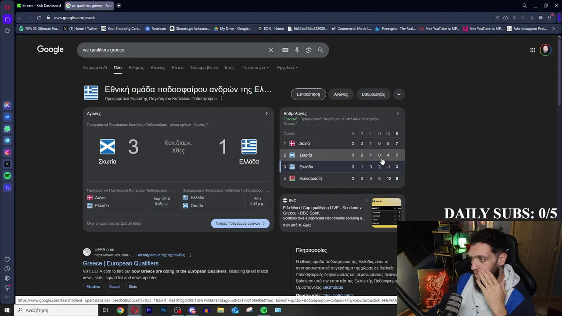
Task: Open Βαθμολογίες standings panel arrow
Action: (398, 114)
